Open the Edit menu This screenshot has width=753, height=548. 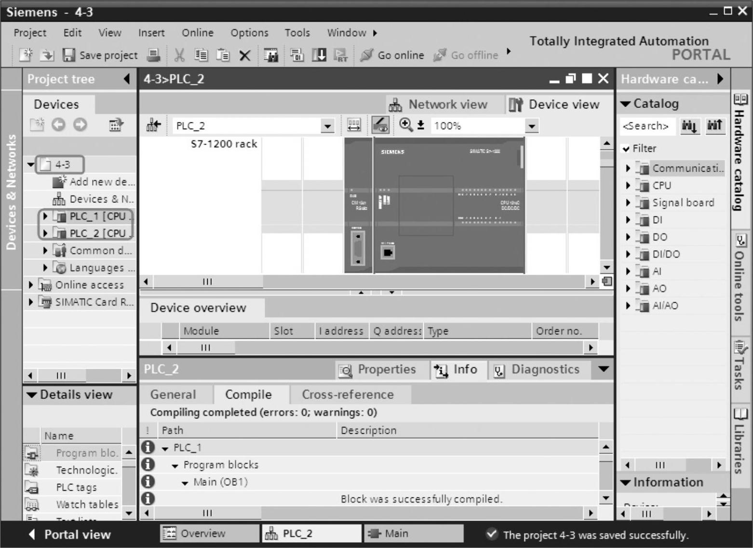click(72, 33)
